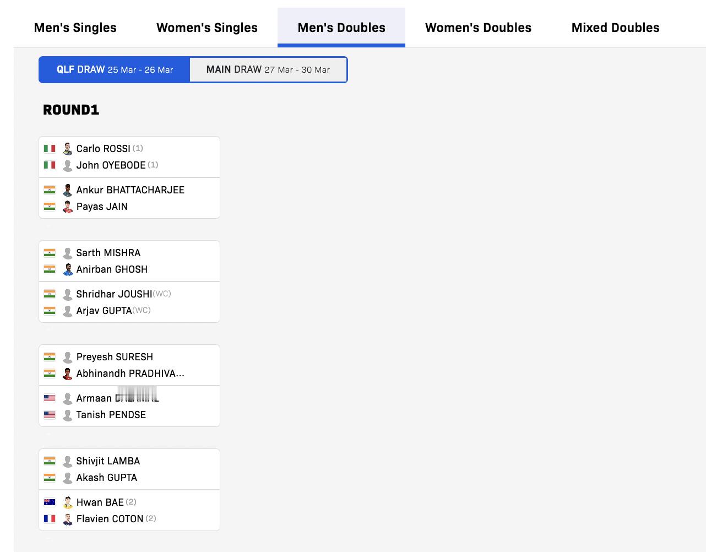Viewport: 706px width, 552px height.
Task: Click Flavien COTON name text
Action: point(110,519)
